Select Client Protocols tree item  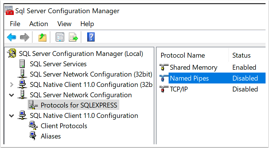coord(64,126)
